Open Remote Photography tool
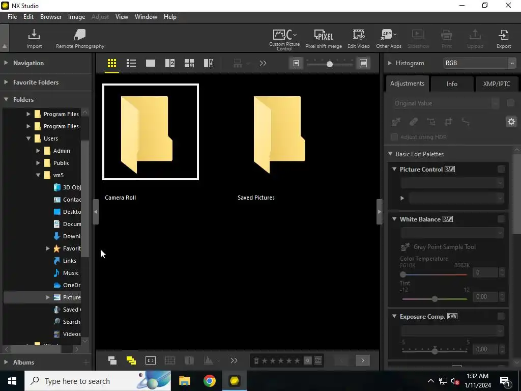Screen dimensions: 521x391 coord(80,39)
